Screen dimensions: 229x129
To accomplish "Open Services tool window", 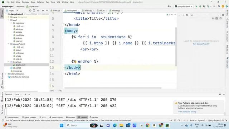I will (x=94, y=117).
